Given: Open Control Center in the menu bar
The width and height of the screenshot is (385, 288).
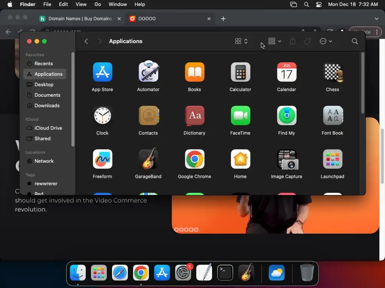Looking at the screenshot, I should [x=319, y=4].
